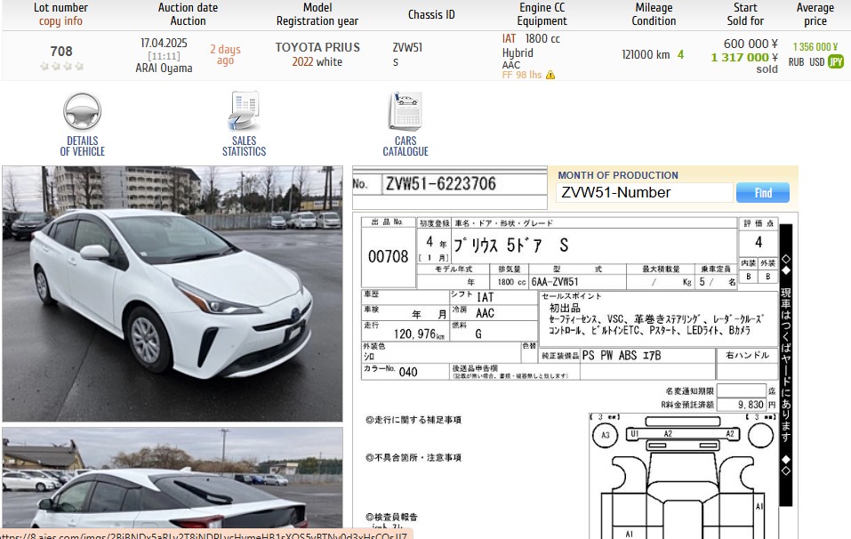Click the Engine CC Equipment column header

point(542,14)
